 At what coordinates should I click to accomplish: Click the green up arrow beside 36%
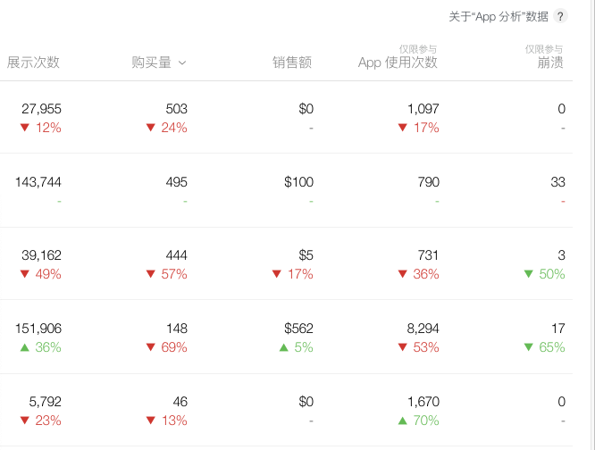click(x=24, y=347)
